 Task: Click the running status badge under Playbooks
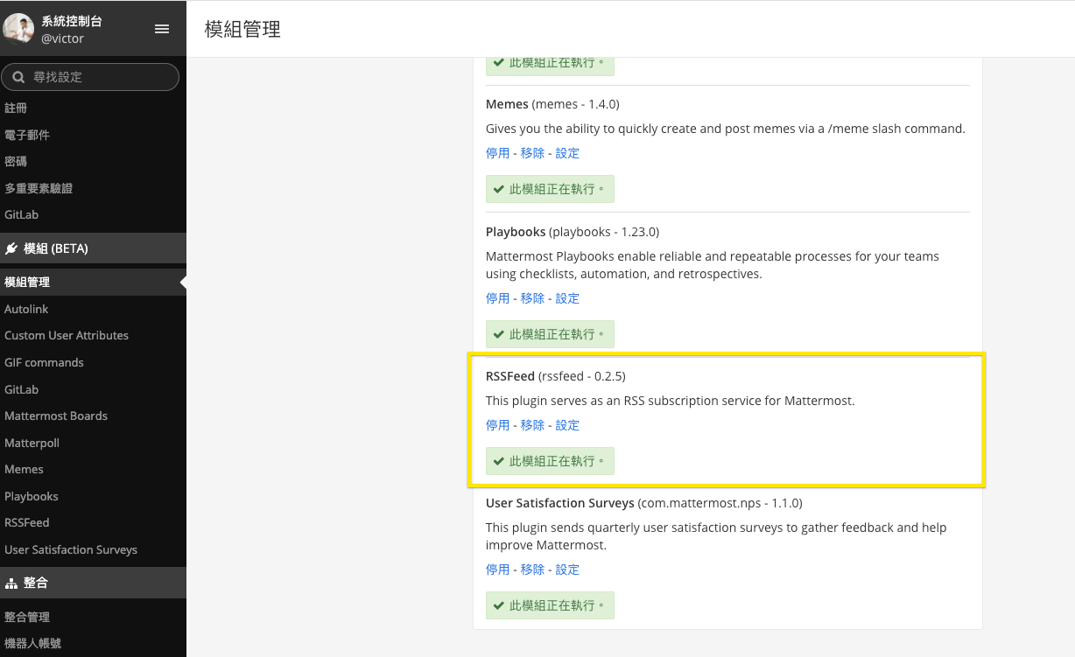[550, 334]
